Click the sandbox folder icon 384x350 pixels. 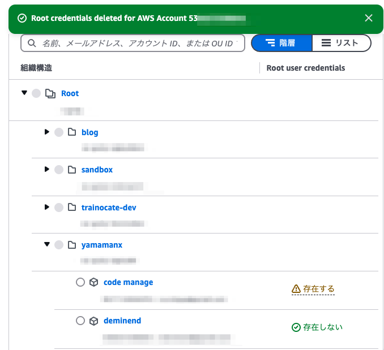pyautogui.click(x=72, y=170)
